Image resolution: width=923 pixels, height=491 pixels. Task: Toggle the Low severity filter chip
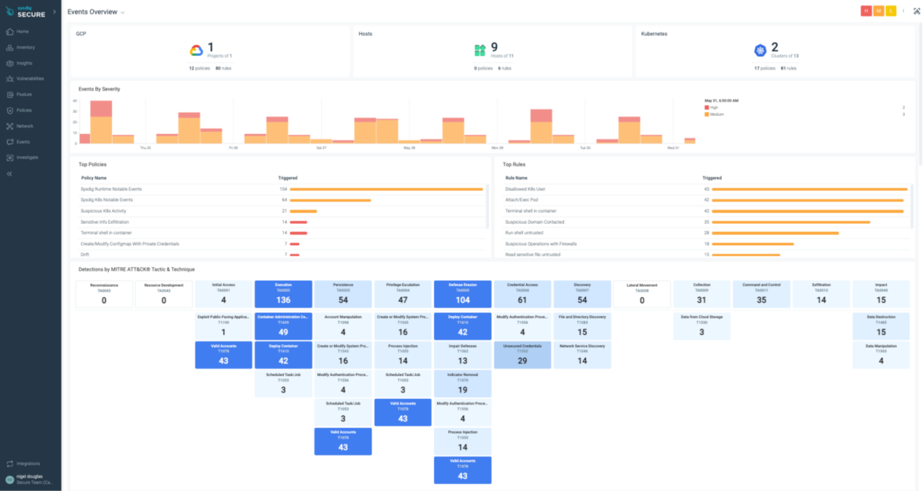click(x=892, y=11)
